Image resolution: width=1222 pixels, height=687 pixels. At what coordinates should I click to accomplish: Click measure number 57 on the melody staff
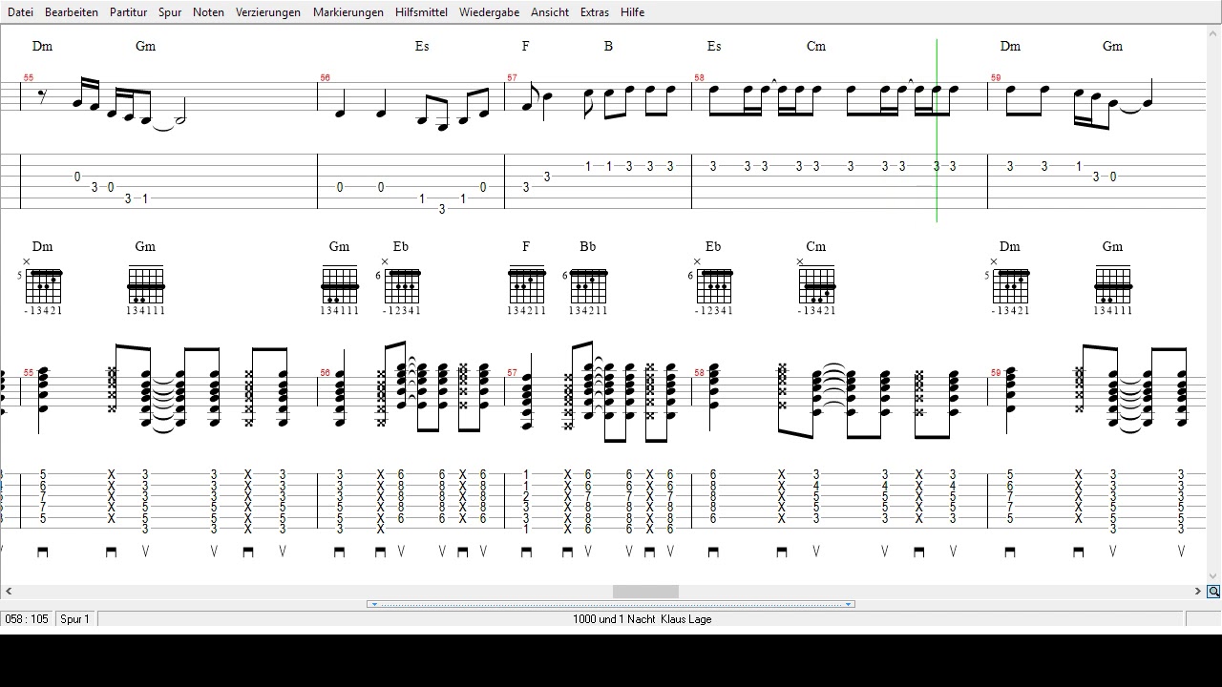pos(513,78)
